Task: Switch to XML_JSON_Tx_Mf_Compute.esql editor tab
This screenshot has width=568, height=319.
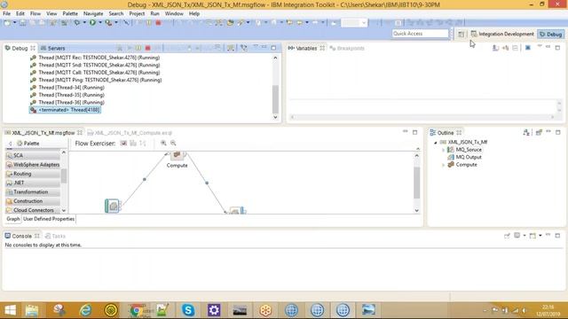Action: pyautogui.click(x=130, y=133)
